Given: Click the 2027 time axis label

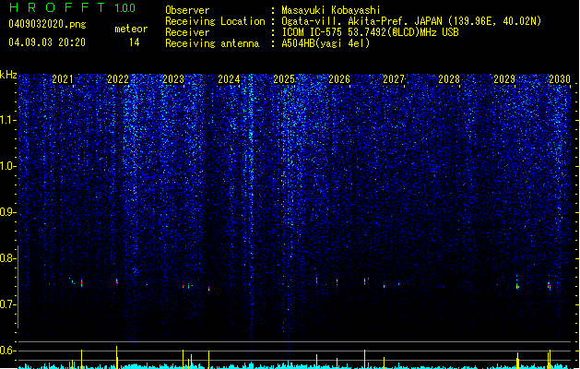Looking at the screenshot, I should (394, 78).
